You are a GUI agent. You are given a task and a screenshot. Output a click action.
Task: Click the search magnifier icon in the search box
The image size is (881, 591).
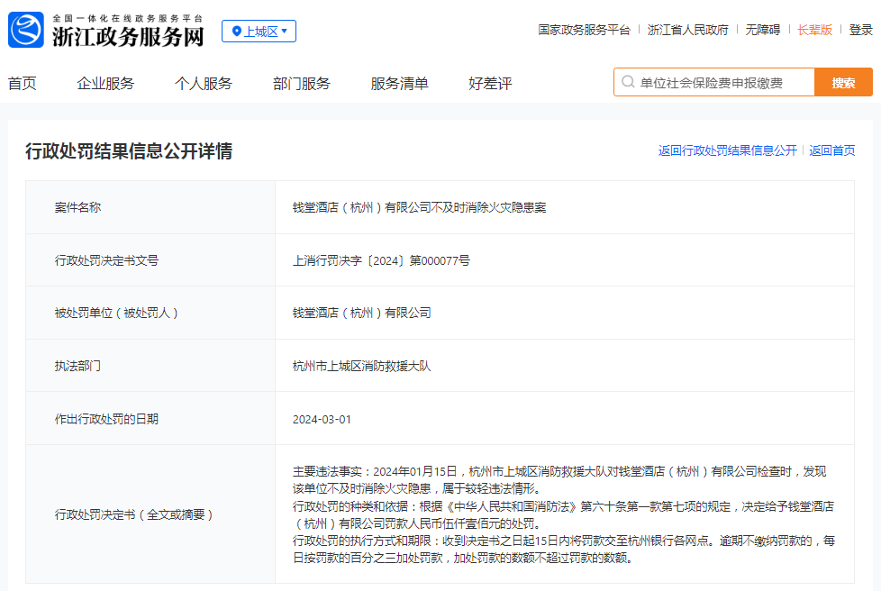click(x=628, y=82)
